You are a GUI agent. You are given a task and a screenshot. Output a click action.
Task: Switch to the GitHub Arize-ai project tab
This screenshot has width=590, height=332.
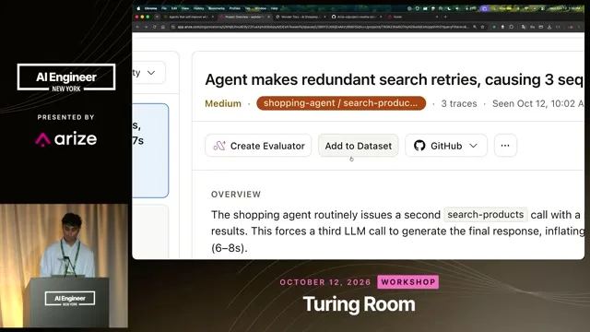click(357, 17)
